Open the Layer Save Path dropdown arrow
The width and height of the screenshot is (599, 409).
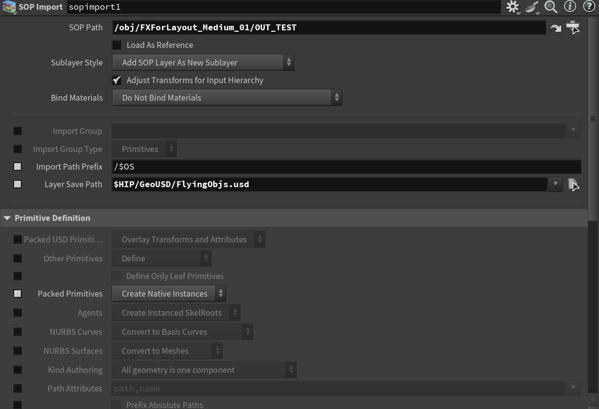pyautogui.click(x=555, y=184)
